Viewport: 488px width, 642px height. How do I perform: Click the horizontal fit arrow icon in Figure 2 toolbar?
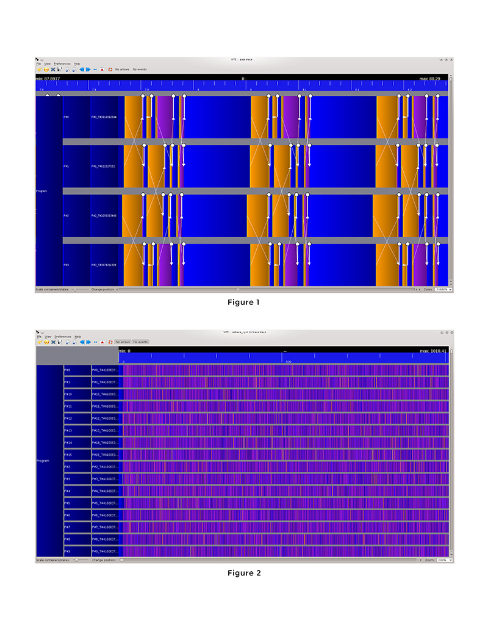click(95, 342)
